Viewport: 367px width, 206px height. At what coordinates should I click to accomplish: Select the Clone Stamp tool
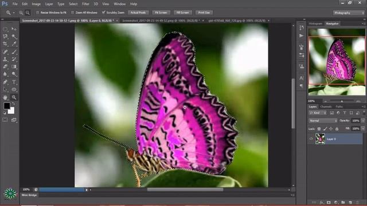5,59
